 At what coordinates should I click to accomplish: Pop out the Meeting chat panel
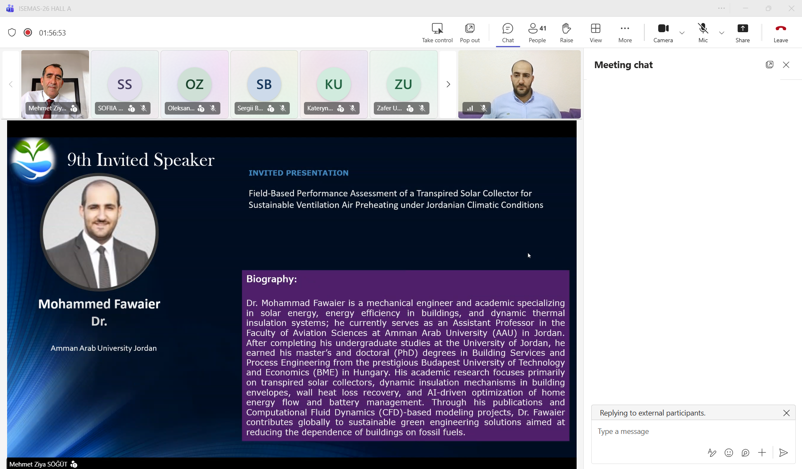tap(769, 65)
